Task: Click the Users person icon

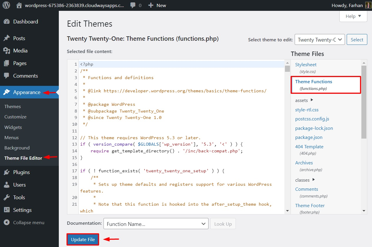Action: [x=6, y=185]
